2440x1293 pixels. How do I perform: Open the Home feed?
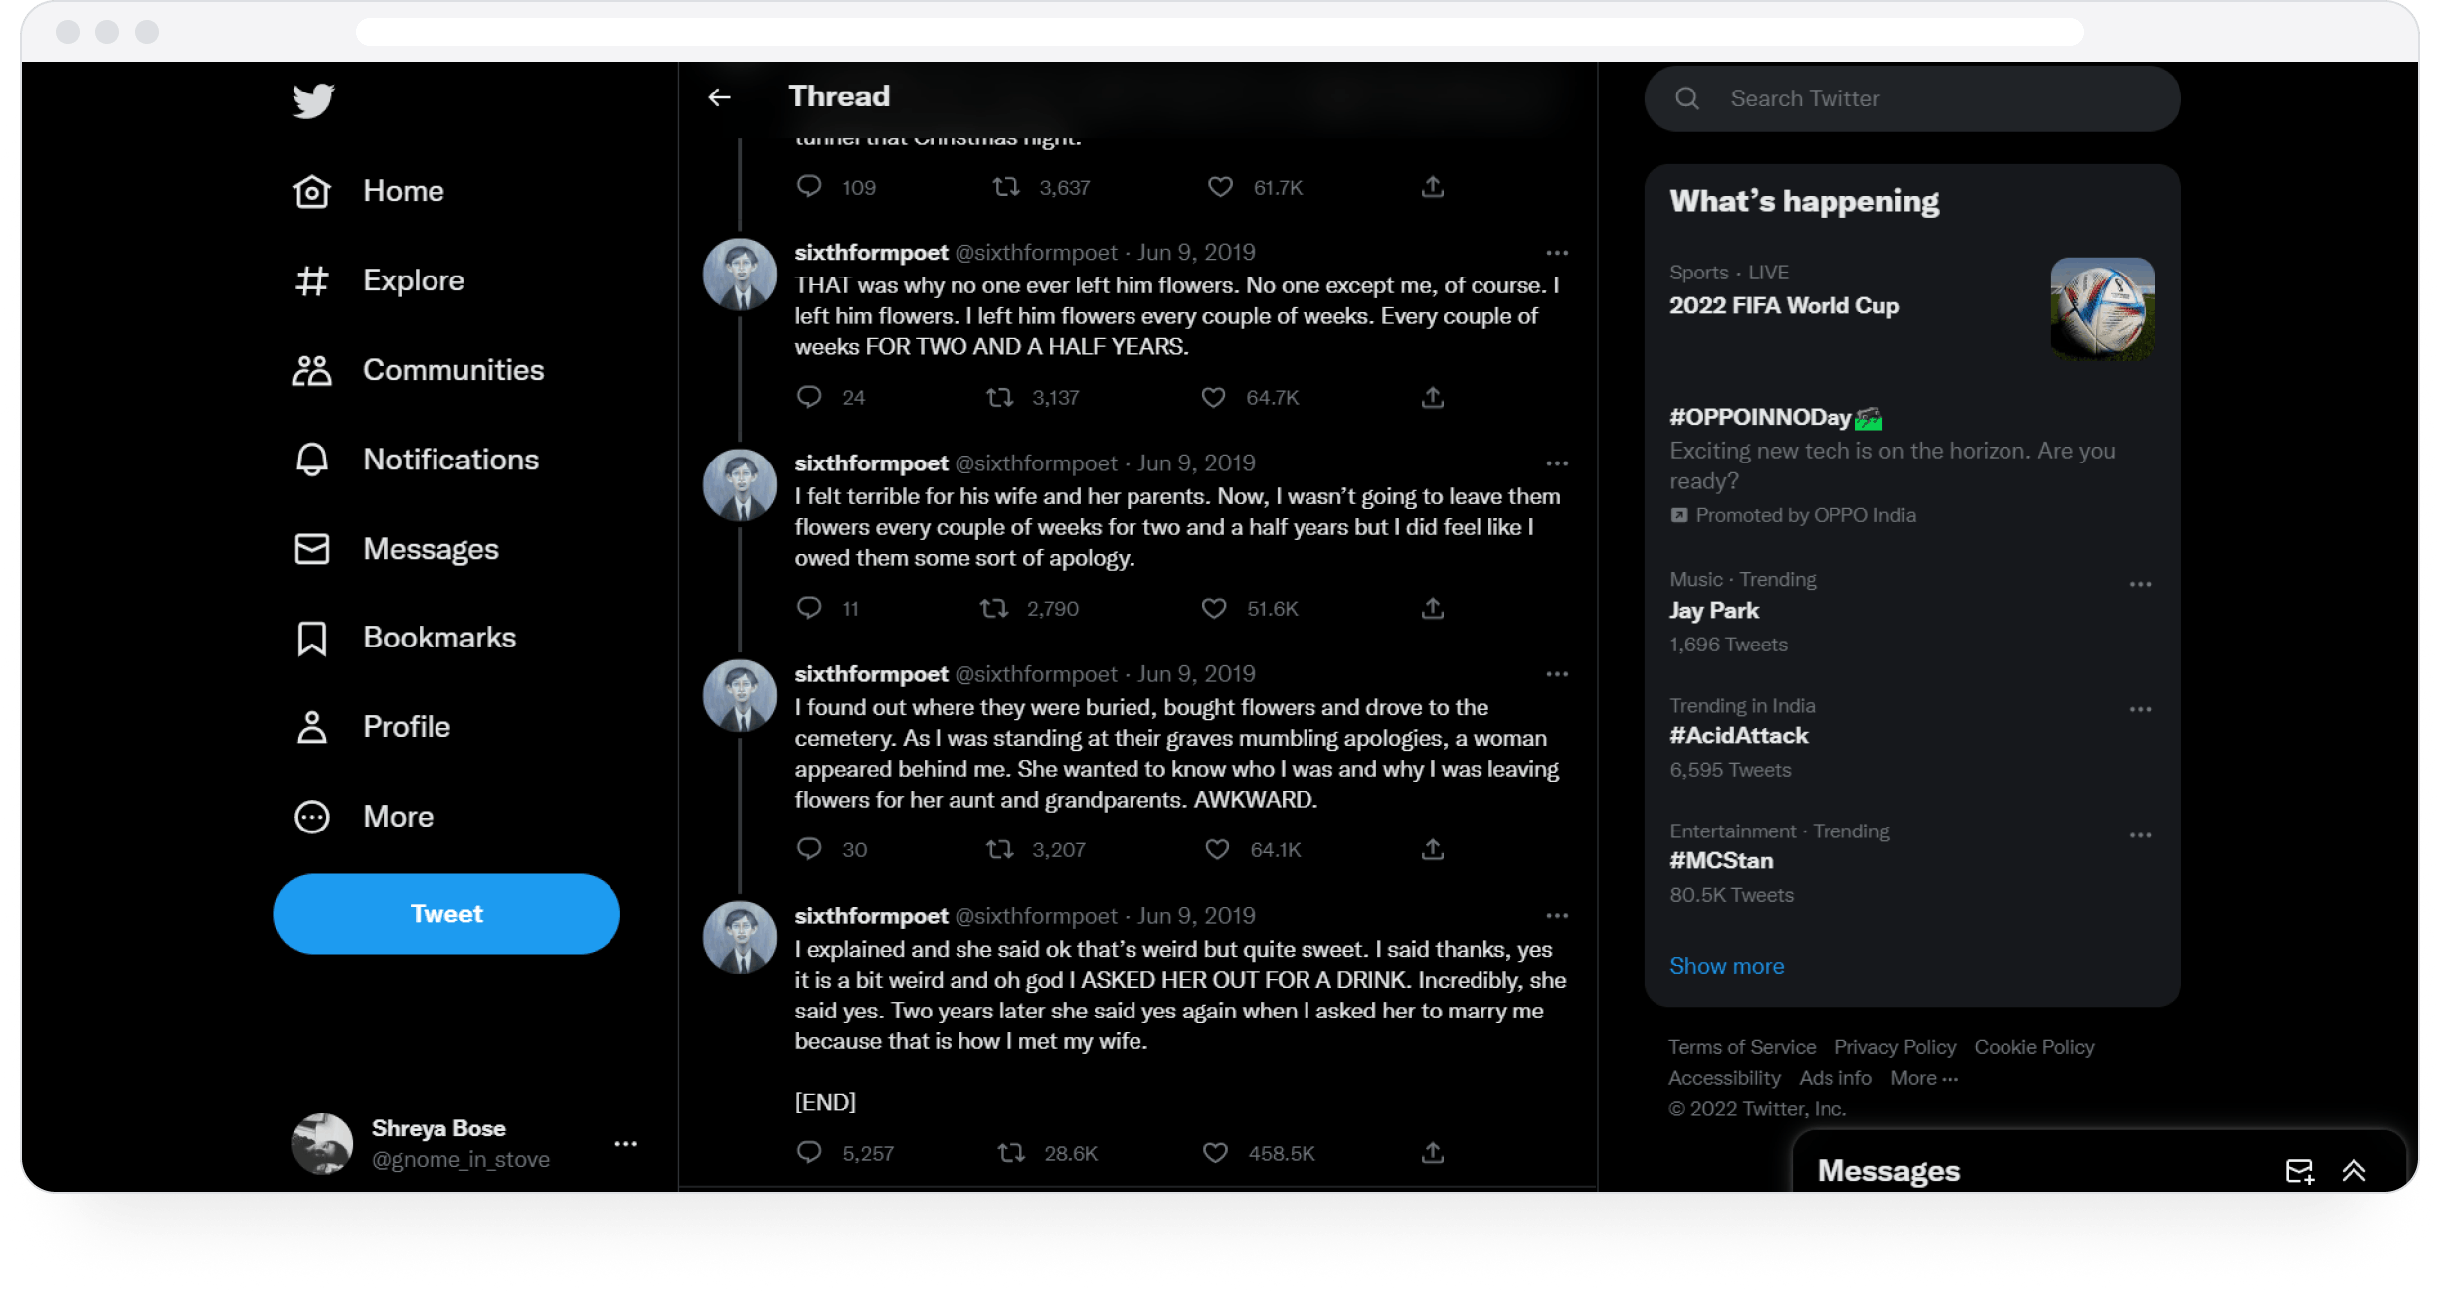[404, 192]
